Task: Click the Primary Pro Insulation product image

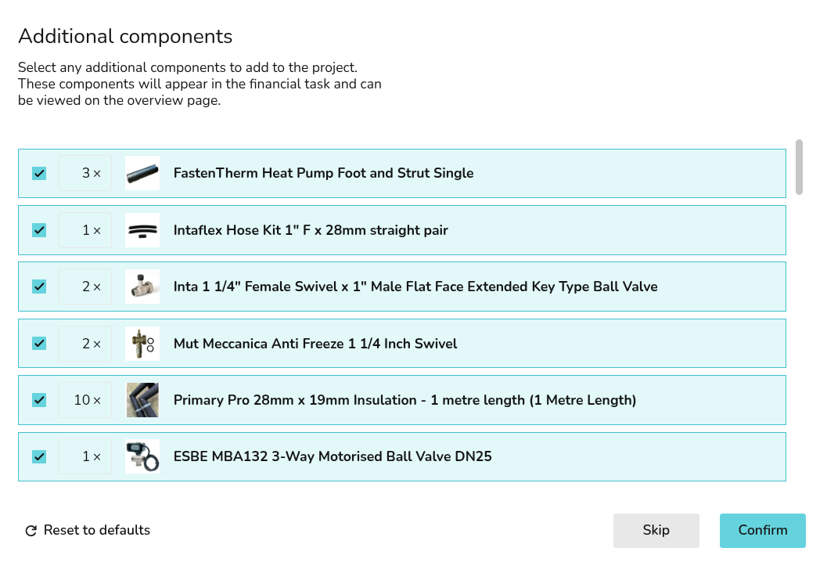Action: click(142, 400)
